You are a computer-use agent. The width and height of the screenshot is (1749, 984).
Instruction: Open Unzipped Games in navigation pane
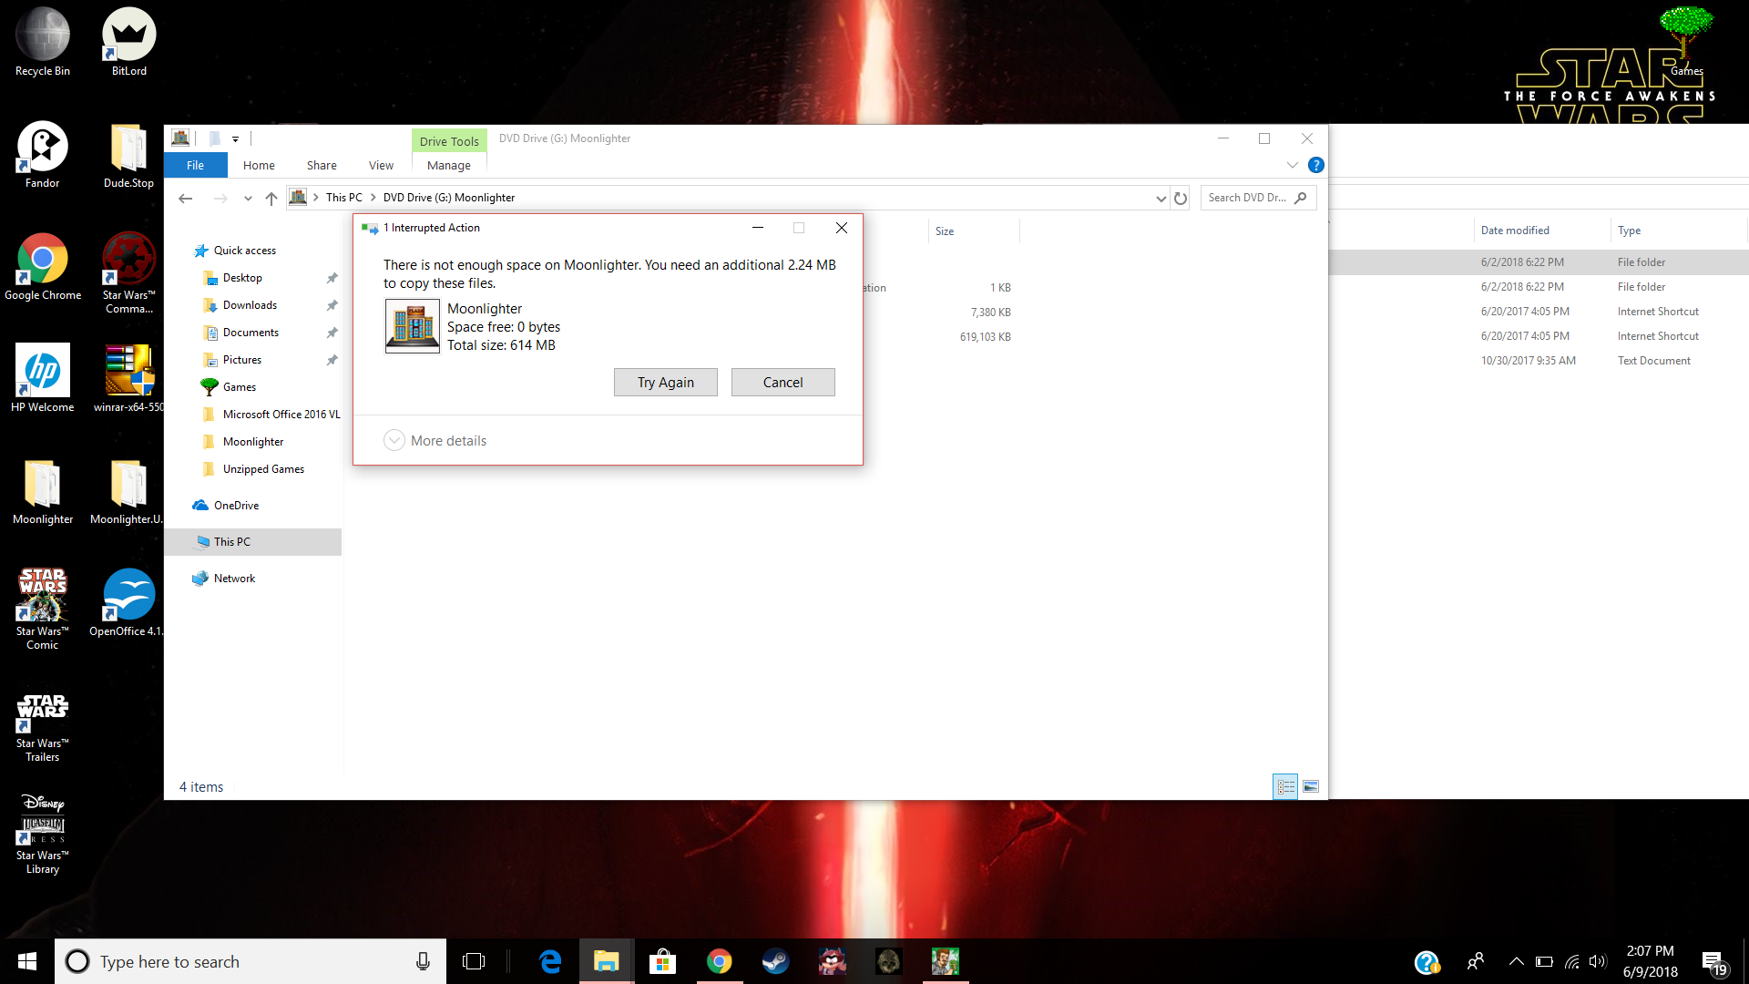(263, 469)
